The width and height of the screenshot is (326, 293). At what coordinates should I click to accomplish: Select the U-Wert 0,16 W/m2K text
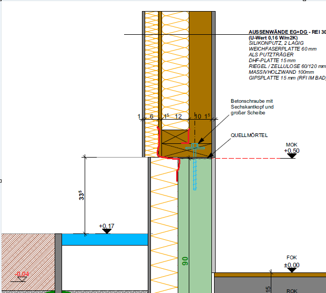(273, 38)
